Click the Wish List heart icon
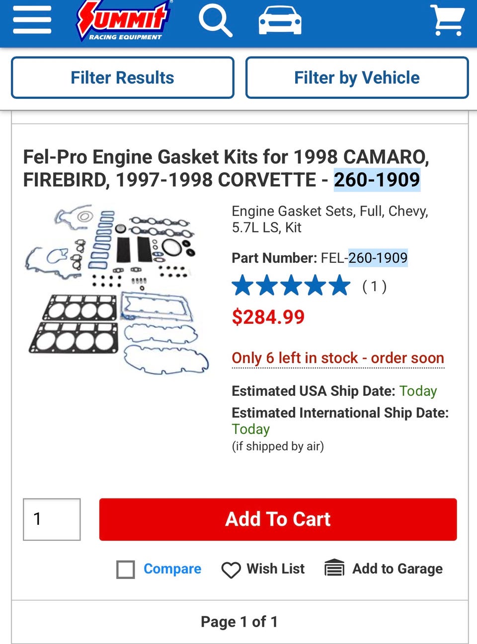This screenshot has height=644, width=477. (231, 570)
